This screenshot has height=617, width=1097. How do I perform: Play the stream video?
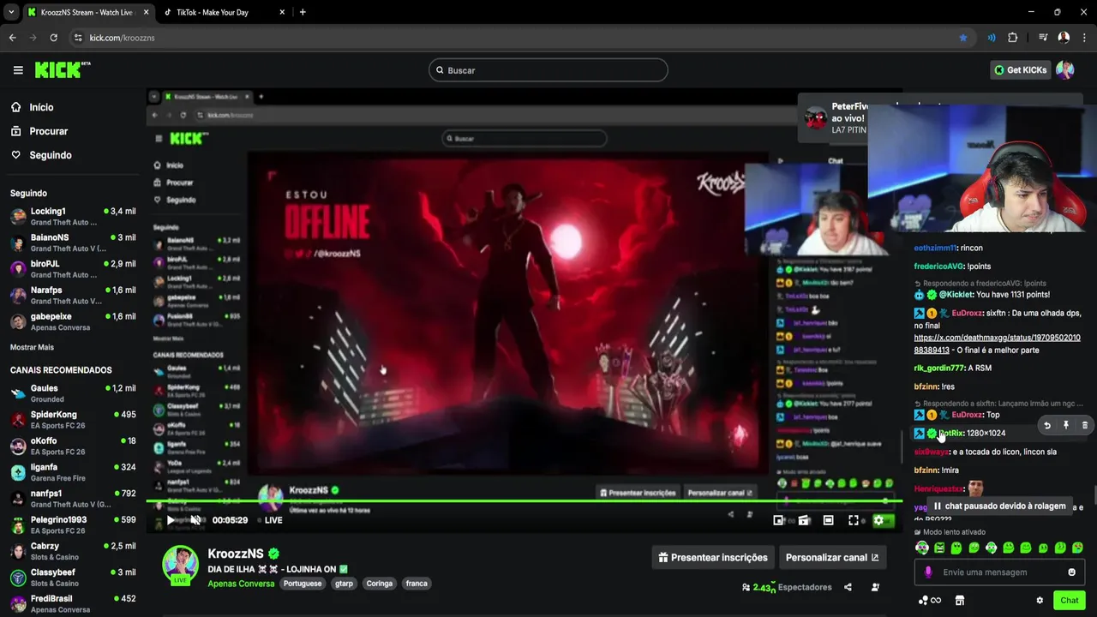click(171, 520)
